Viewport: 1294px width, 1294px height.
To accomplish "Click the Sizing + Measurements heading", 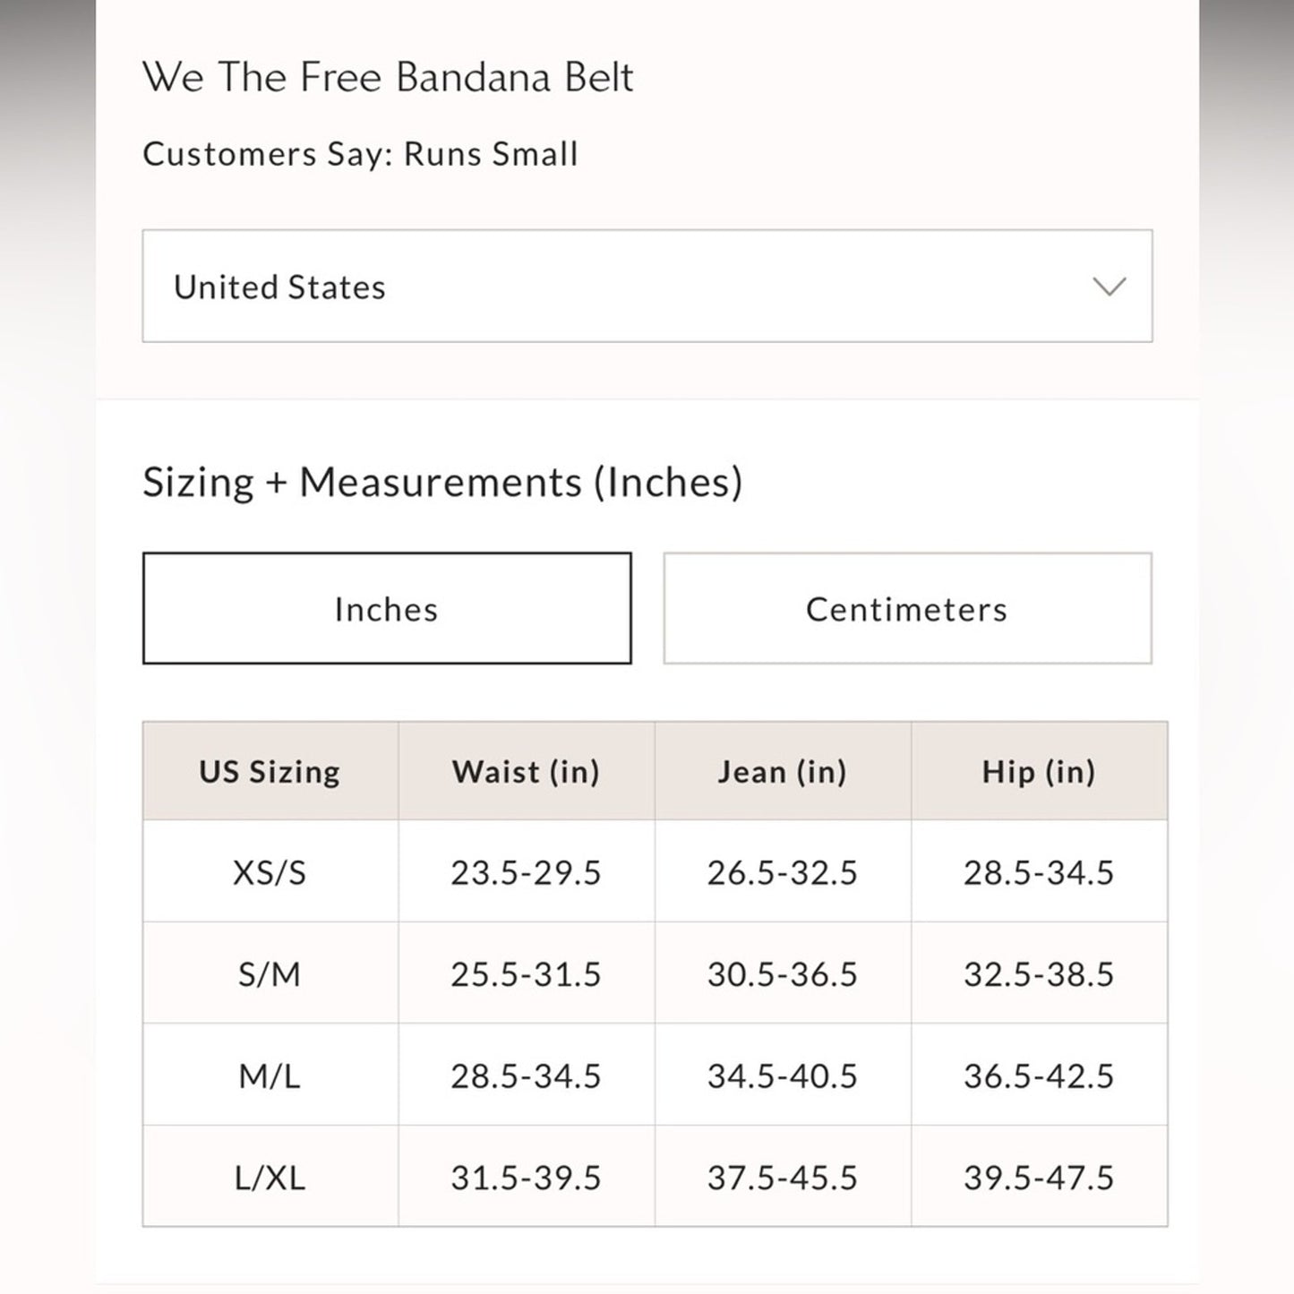I will pos(443,481).
